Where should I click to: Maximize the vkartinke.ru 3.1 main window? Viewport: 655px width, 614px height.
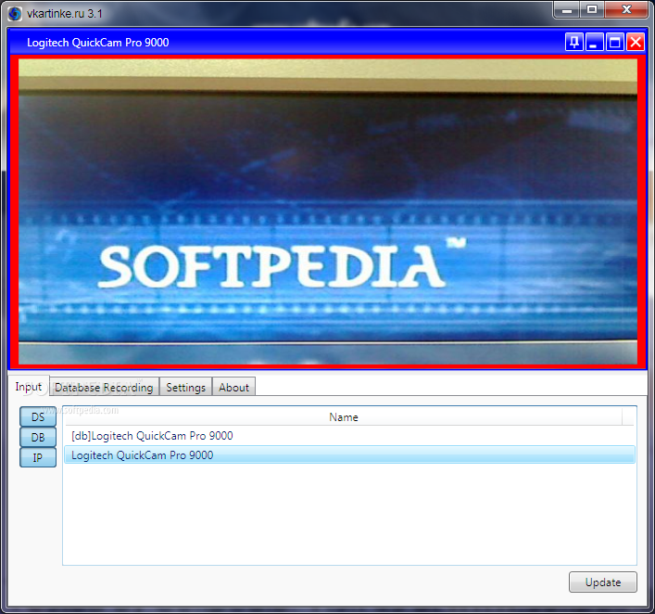(592, 9)
